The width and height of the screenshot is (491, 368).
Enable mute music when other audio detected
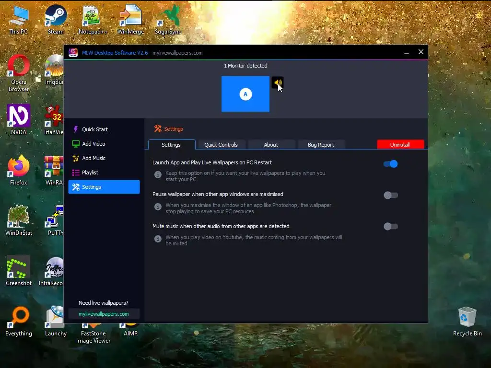391,226
